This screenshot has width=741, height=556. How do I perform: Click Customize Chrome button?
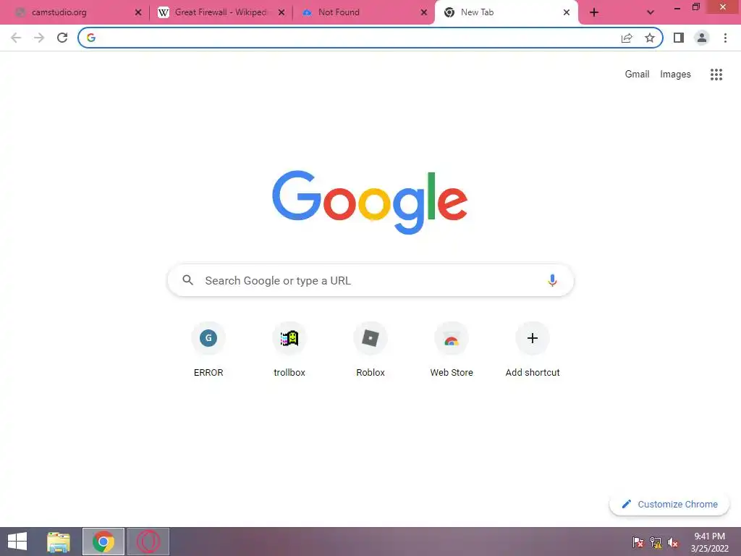[669, 504]
